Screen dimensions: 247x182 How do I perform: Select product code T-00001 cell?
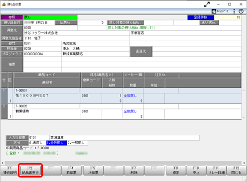47,91
